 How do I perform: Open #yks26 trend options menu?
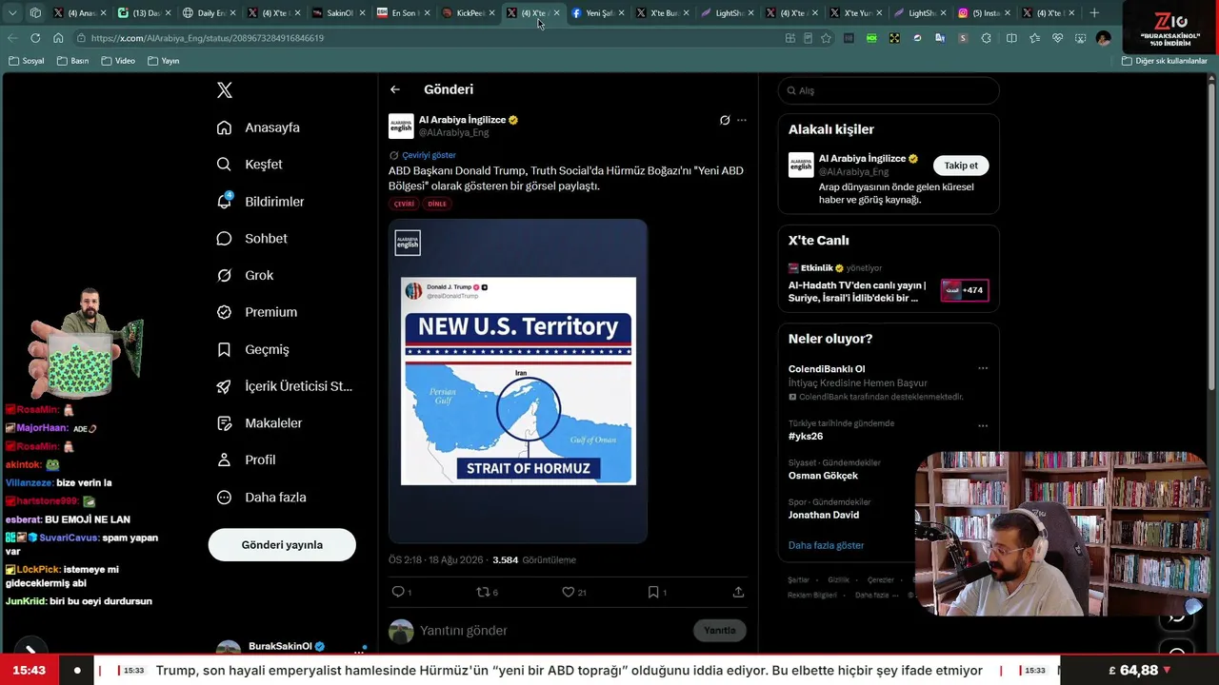pos(983,425)
